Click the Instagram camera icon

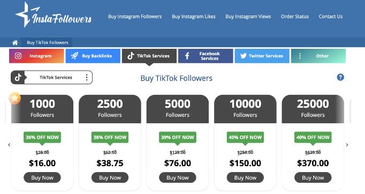coord(18,56)
